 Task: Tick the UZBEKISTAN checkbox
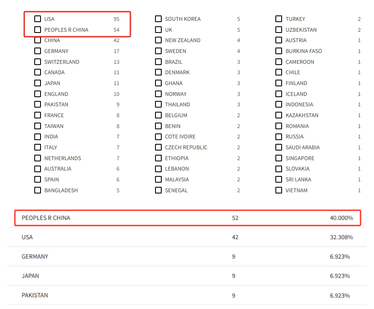coord(279,30)
